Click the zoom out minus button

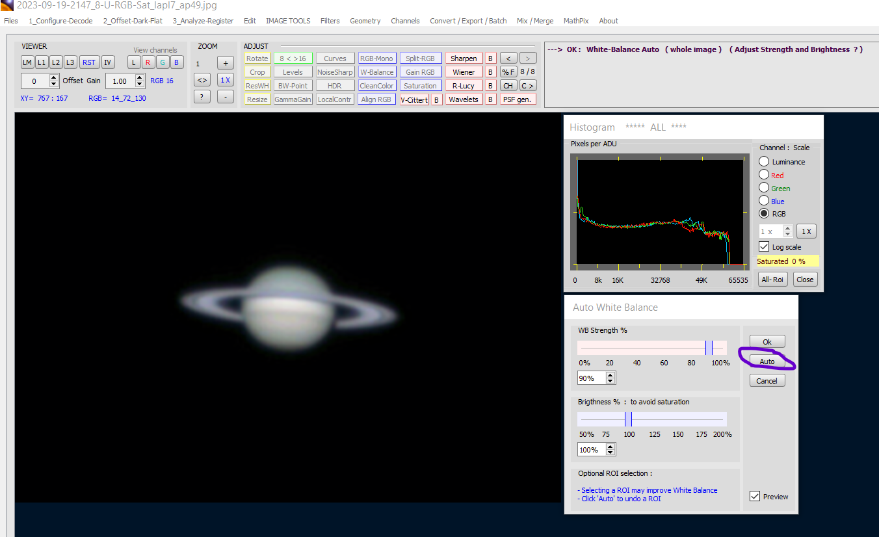[x=225, y=97]
